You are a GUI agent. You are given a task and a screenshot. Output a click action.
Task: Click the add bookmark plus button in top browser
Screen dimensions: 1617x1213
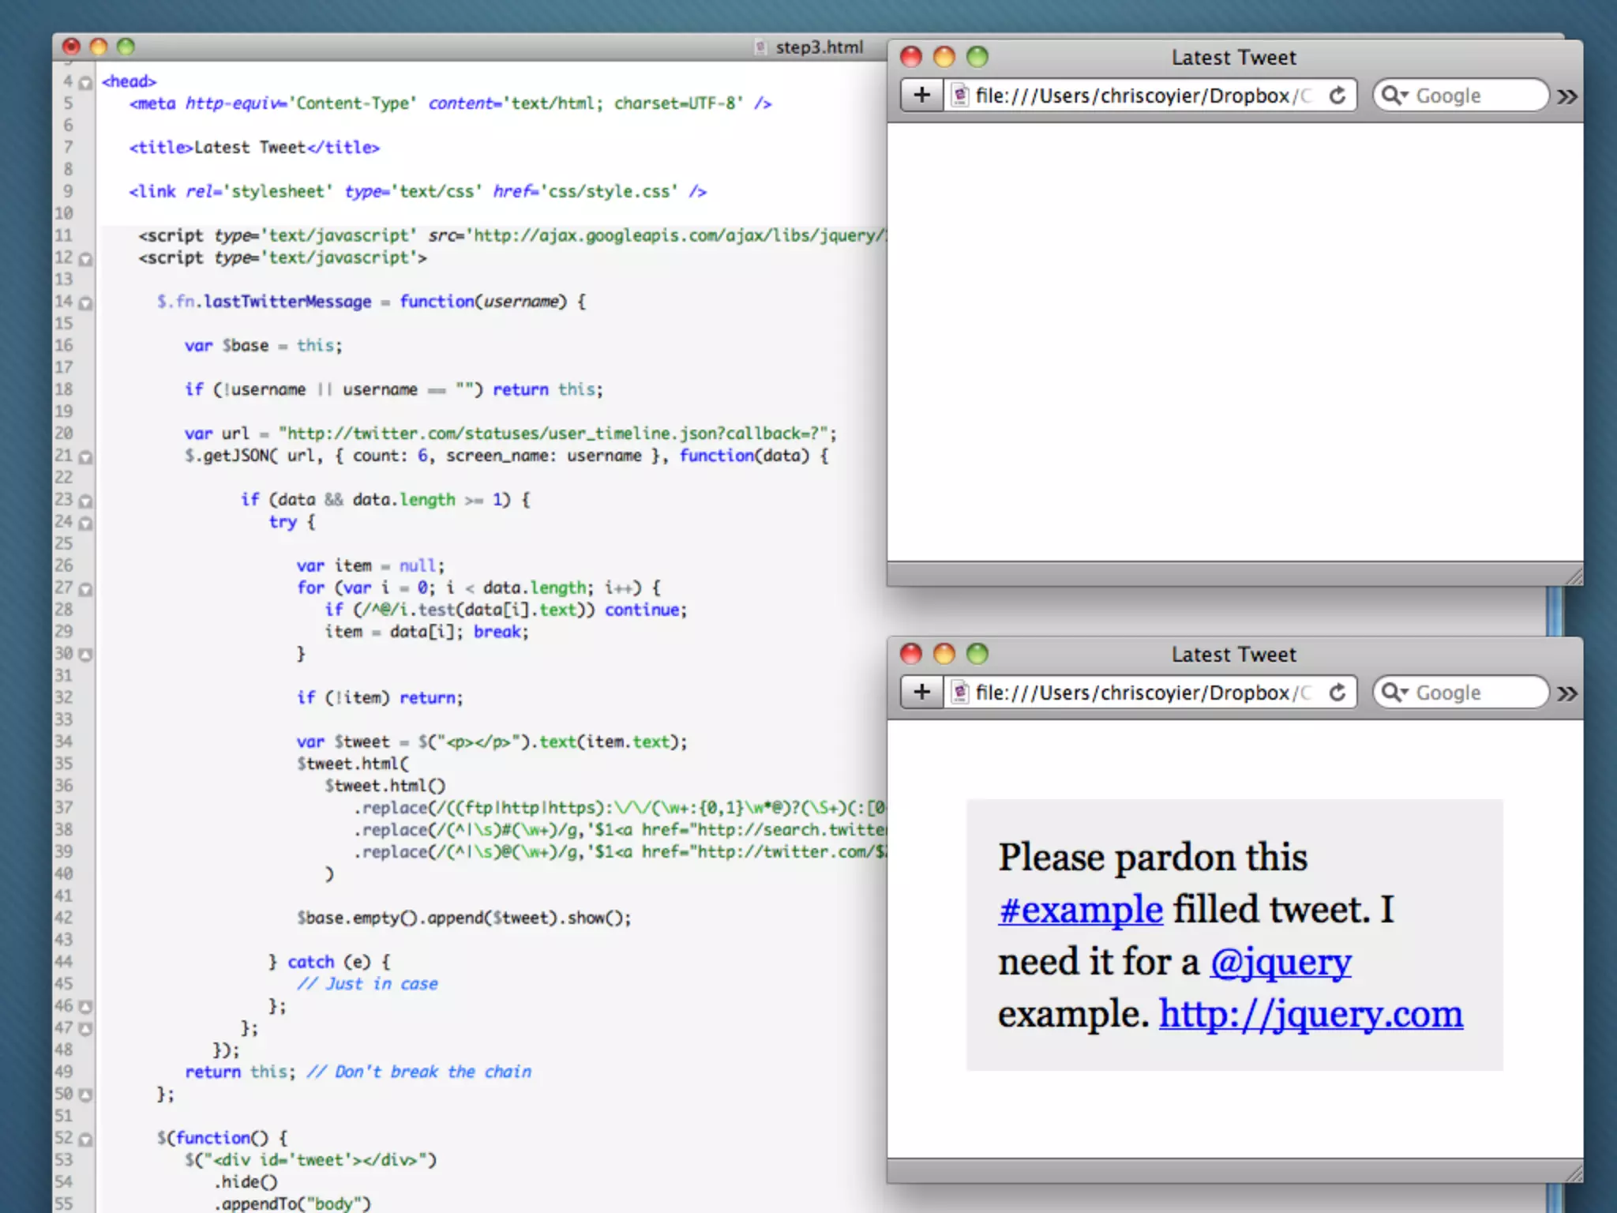921,96
